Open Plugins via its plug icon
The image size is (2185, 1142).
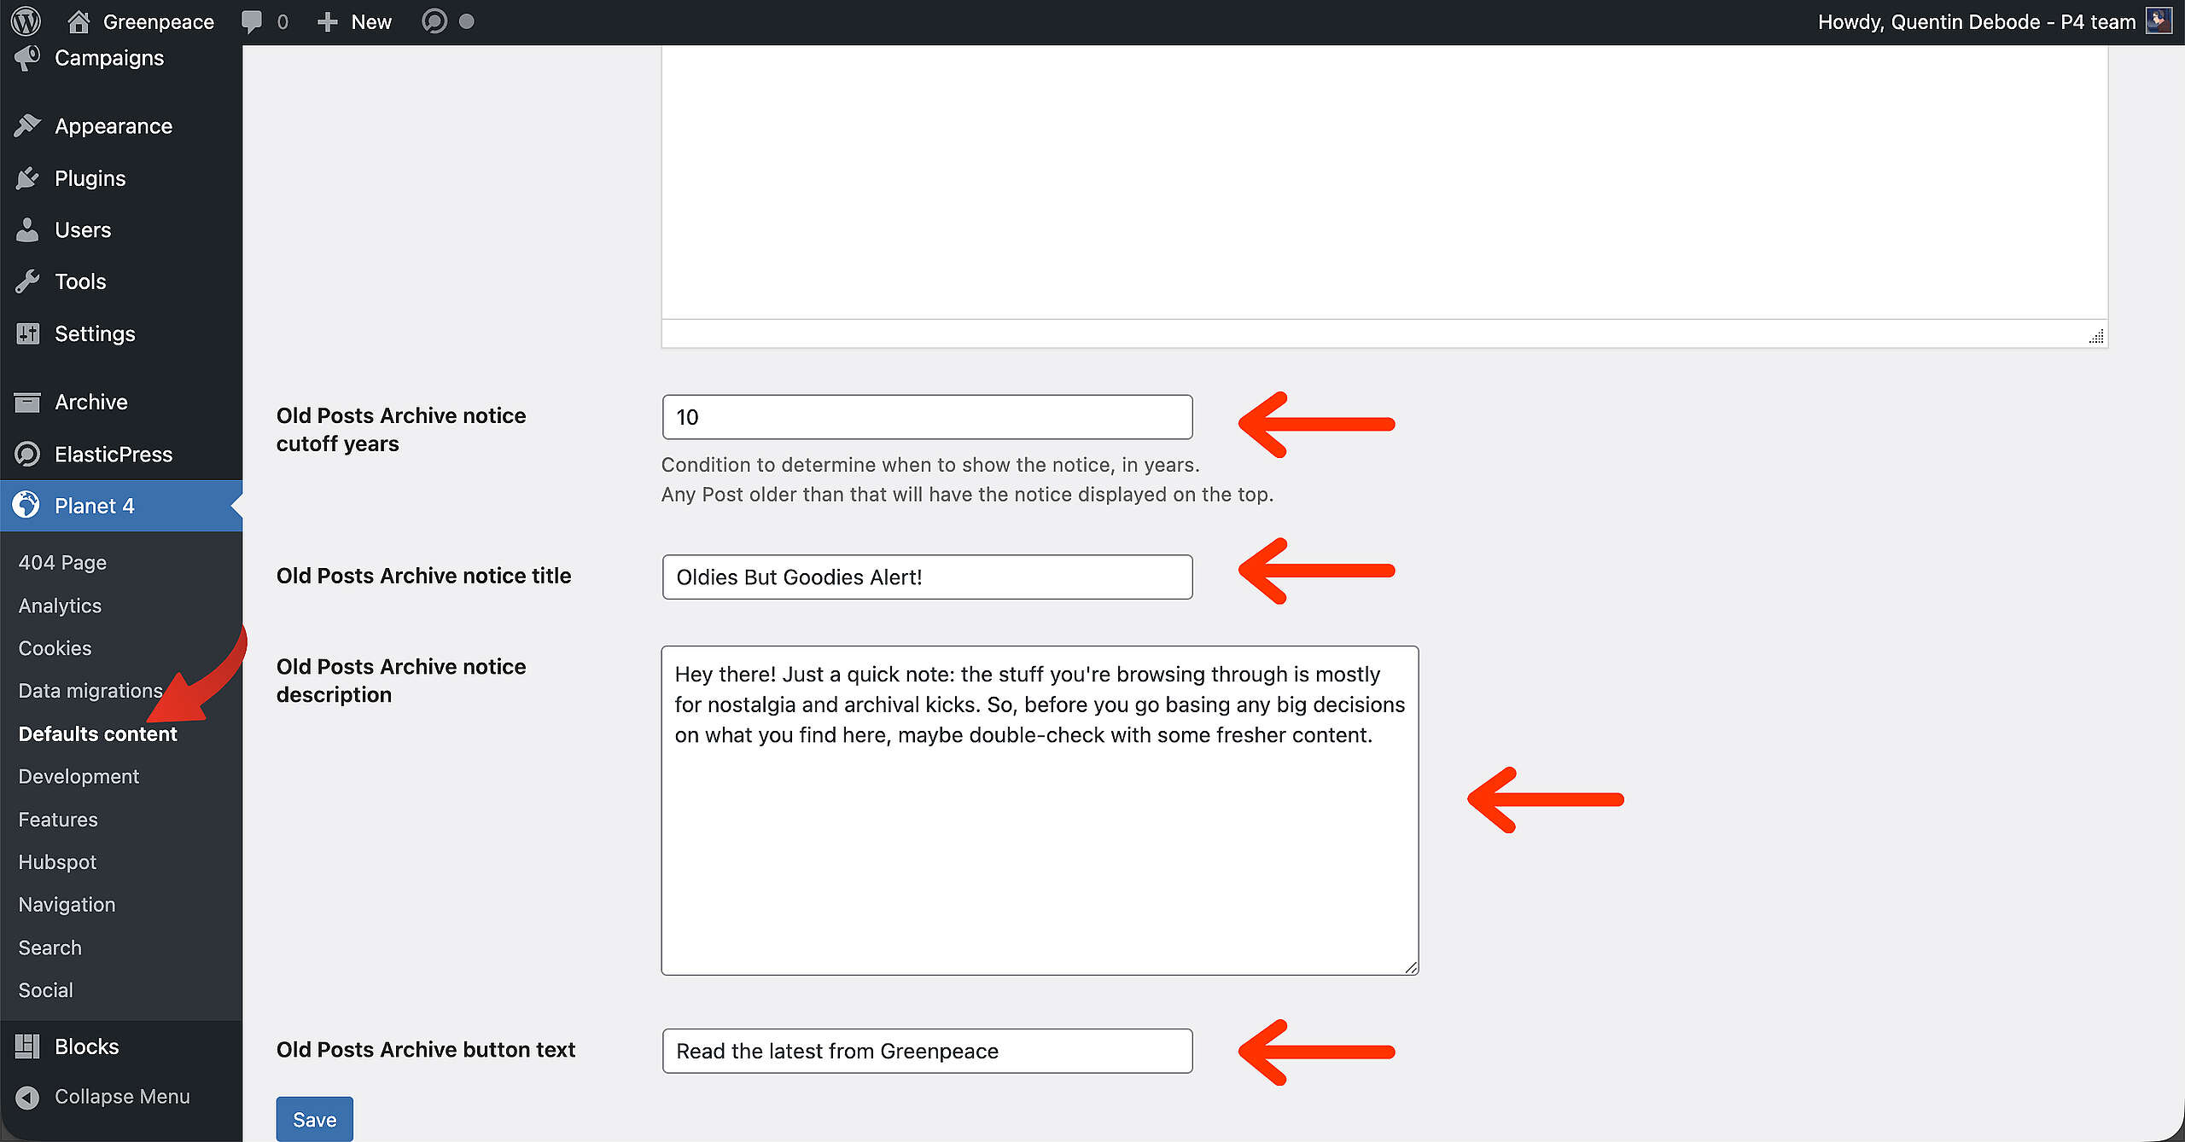[27, 178]
